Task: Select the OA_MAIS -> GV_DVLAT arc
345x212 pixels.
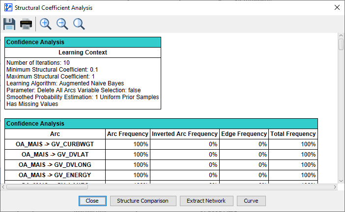Action: tap(55, 155)
